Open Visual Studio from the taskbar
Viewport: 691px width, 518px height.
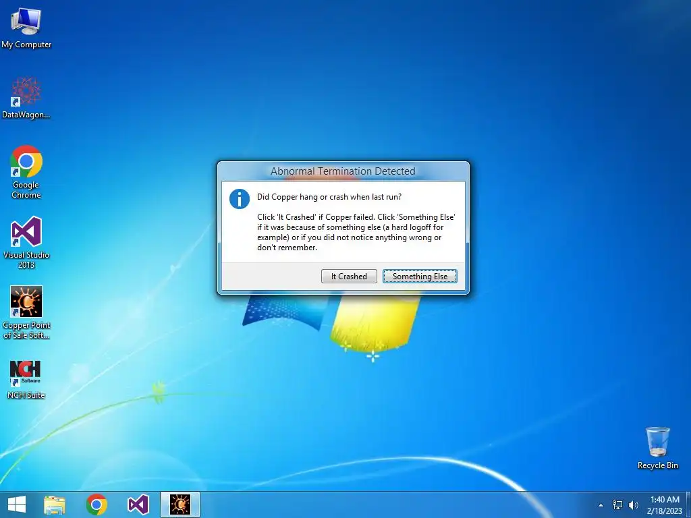coord(138,505)
